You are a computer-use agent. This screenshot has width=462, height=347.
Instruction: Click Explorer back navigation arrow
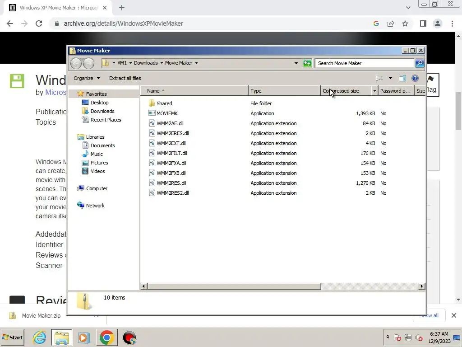76,63
